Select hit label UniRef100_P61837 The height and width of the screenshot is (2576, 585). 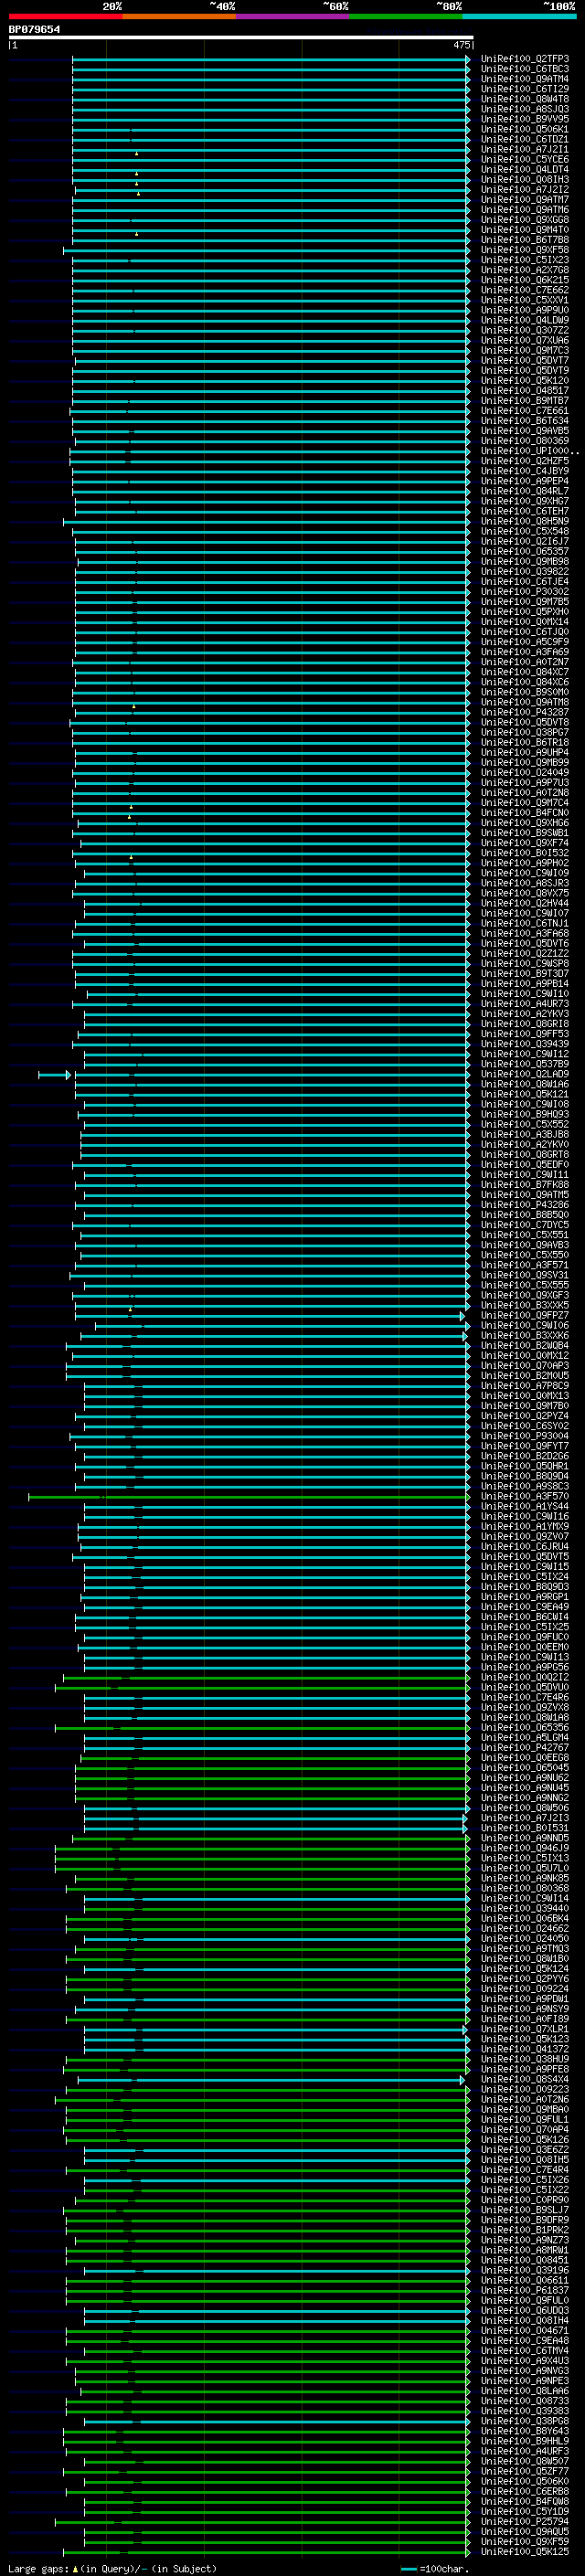[x=524, y=2291]
